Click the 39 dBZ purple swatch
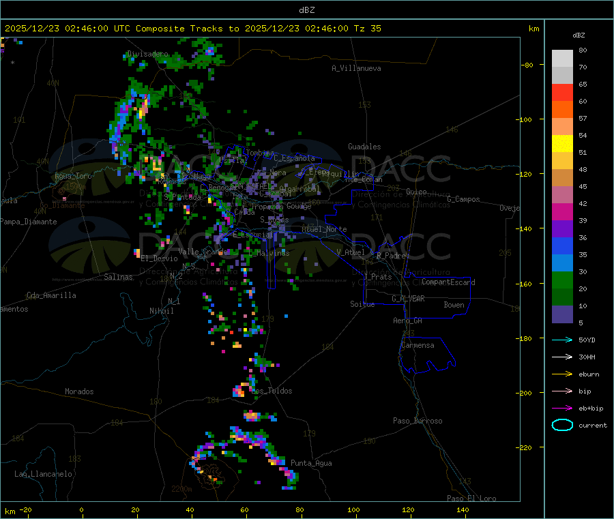614x519 pixels. (562, 228)
